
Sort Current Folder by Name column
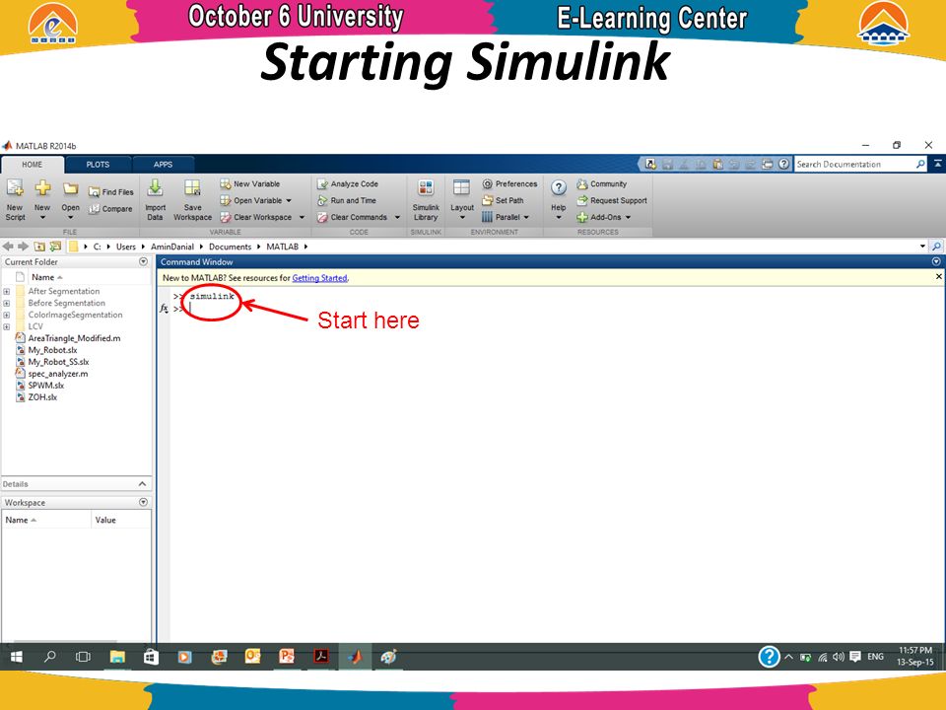tap(47, 277)
